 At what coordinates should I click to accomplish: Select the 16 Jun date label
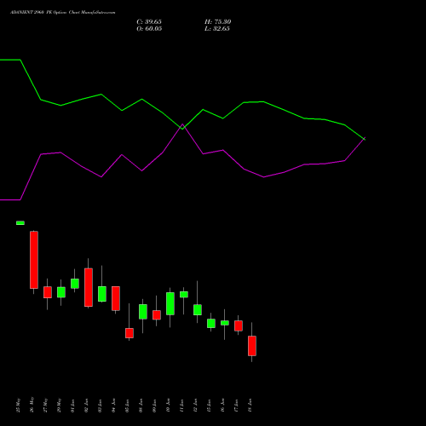point(223,406)
